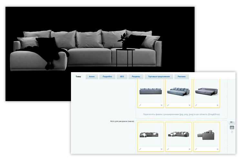Viewport: 242px width, 161px height.
Task: Open the SEO tab
Action: coord(122,77)
